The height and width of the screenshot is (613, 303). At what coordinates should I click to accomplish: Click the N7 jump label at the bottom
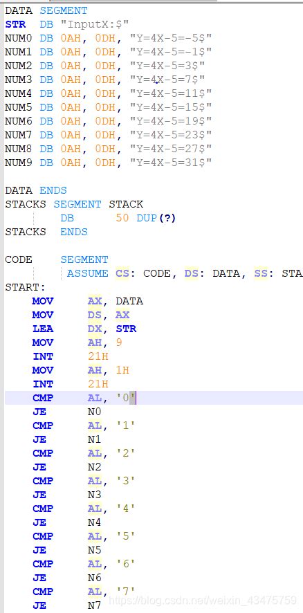pos(95,605)
